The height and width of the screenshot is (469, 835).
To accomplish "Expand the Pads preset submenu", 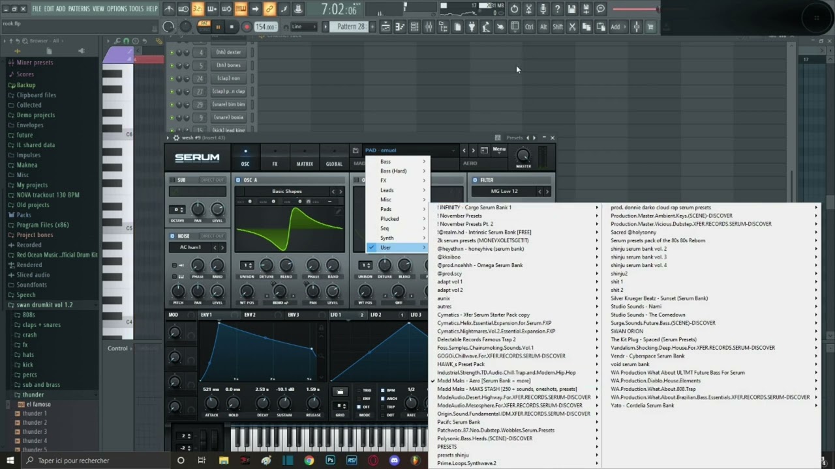I will coord(398,209).
